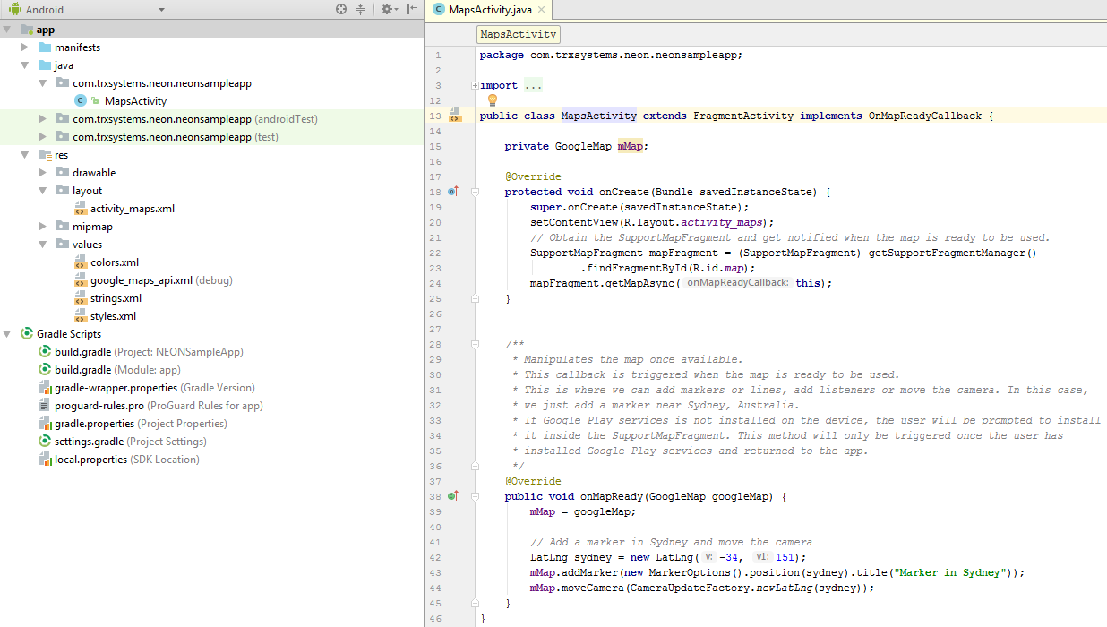1107x627 pixels.
Task: Select the local.properties file icon
Action: point(45,460)
